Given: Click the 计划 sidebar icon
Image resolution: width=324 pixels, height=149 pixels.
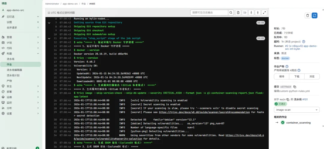Looking at the screenshot, I should click(x=3, y=43).
